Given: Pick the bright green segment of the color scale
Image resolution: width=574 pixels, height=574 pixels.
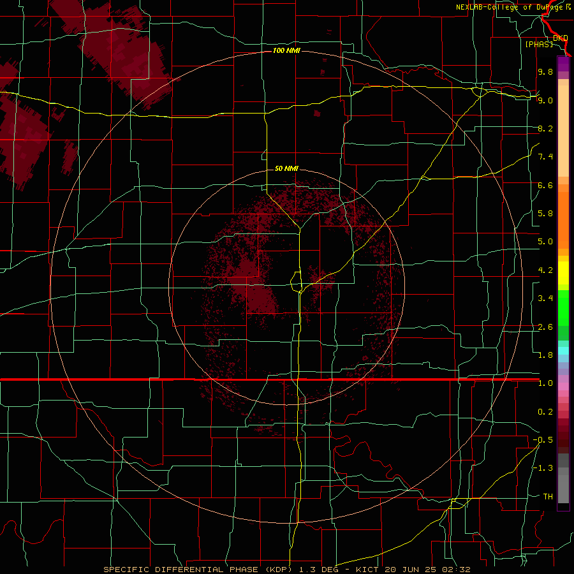Looking at the screenshot, I should tap(563, 308).
